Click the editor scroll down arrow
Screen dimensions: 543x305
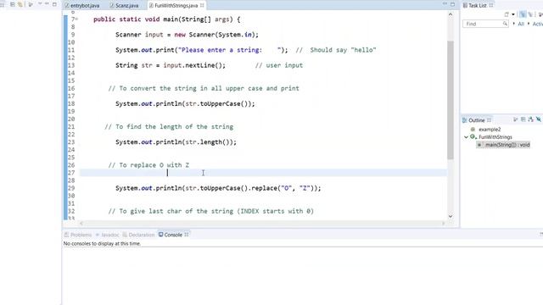point(451,217)
